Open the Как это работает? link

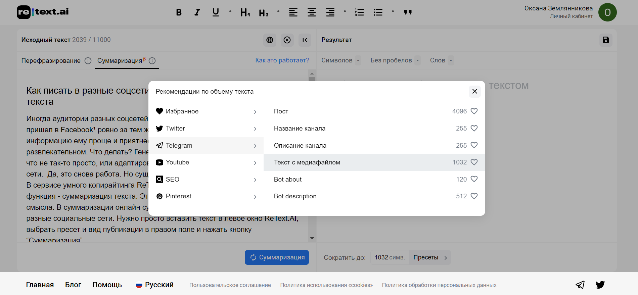point(282,60)
